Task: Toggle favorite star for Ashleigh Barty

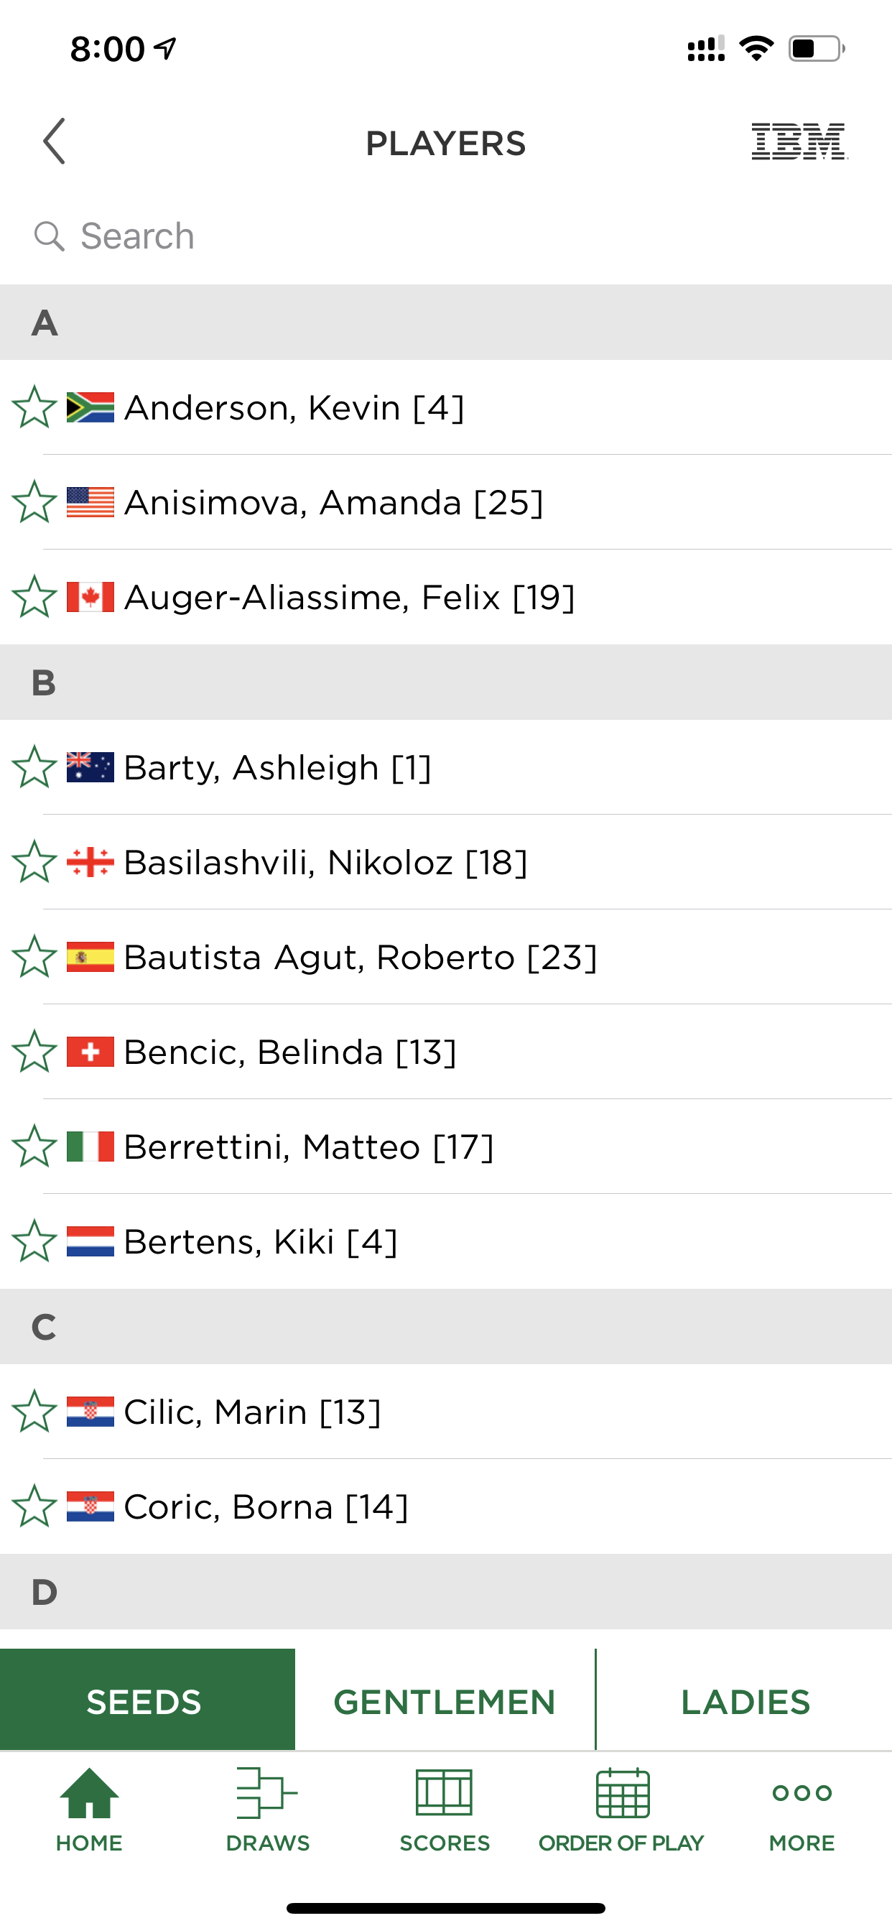Action: tap(34, 767)
